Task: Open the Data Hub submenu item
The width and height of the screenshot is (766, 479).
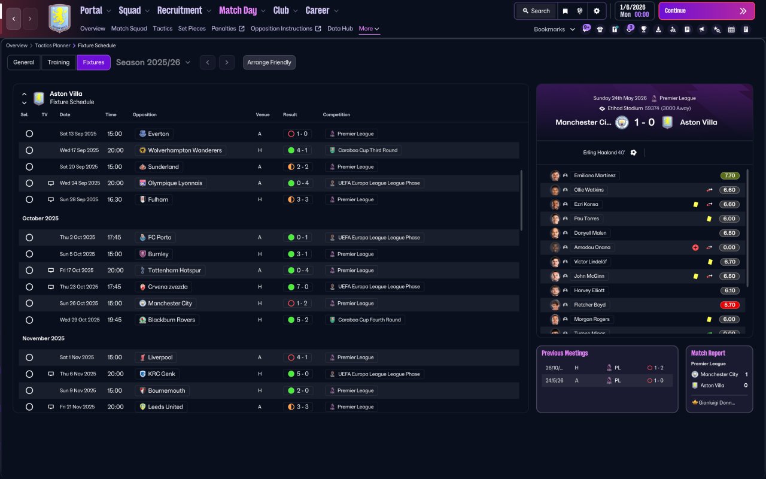Action: (x=340, y=29)
